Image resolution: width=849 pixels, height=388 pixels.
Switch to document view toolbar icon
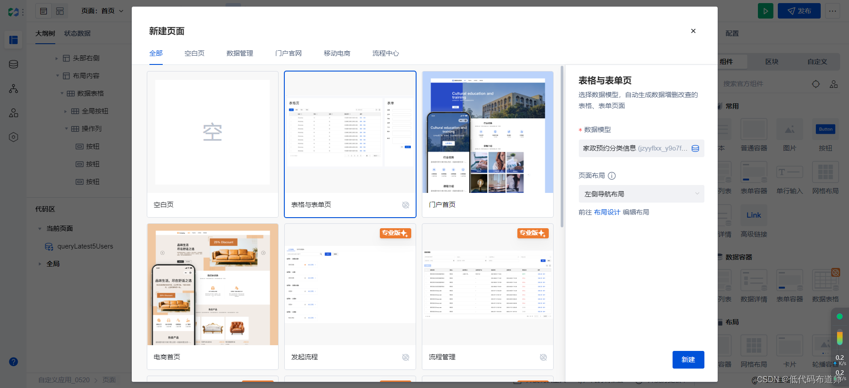(x=44, y=11)
